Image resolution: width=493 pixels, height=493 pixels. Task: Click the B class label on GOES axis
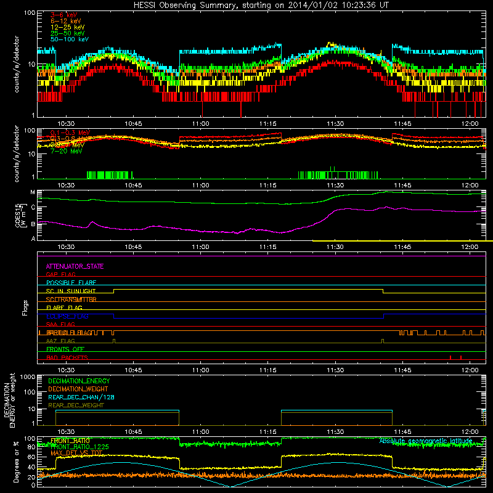[x=33, y=224]
